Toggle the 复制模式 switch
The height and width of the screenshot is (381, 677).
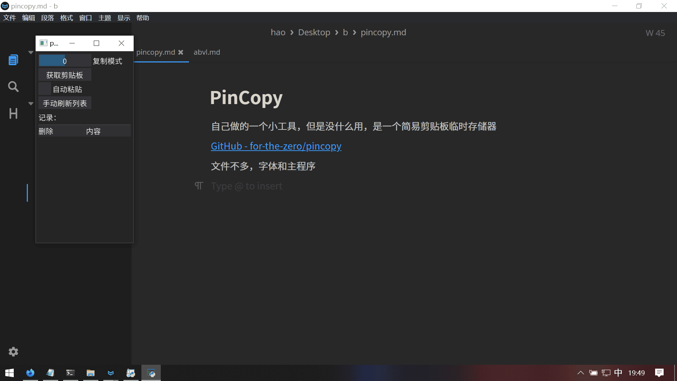(x=65, y=61)
